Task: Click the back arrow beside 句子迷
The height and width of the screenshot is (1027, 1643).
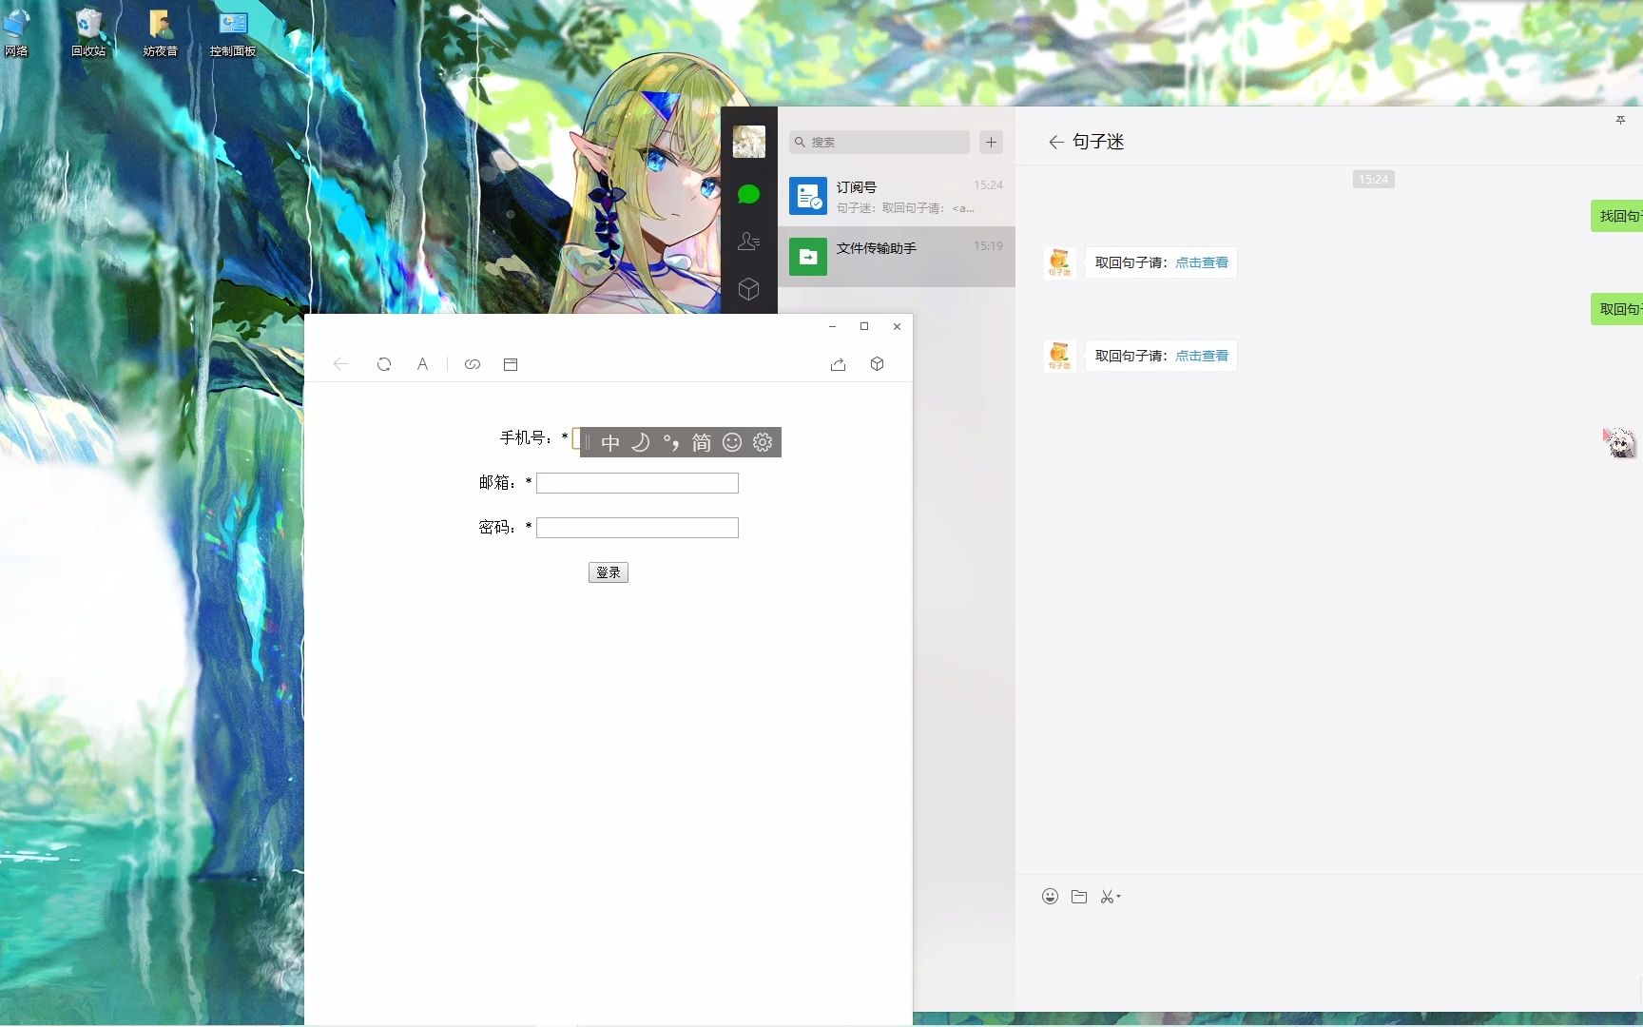Action: point(1055,142)
